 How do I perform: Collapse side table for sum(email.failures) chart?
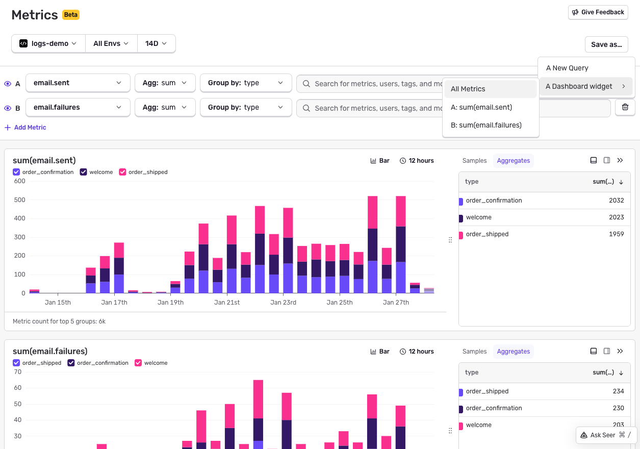coord(620,351)
